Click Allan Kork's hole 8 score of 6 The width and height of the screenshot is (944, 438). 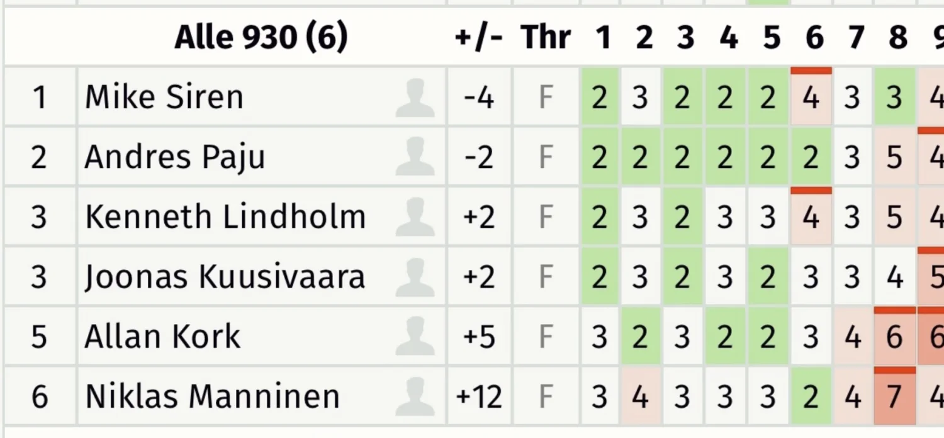[x=894, y=337]
